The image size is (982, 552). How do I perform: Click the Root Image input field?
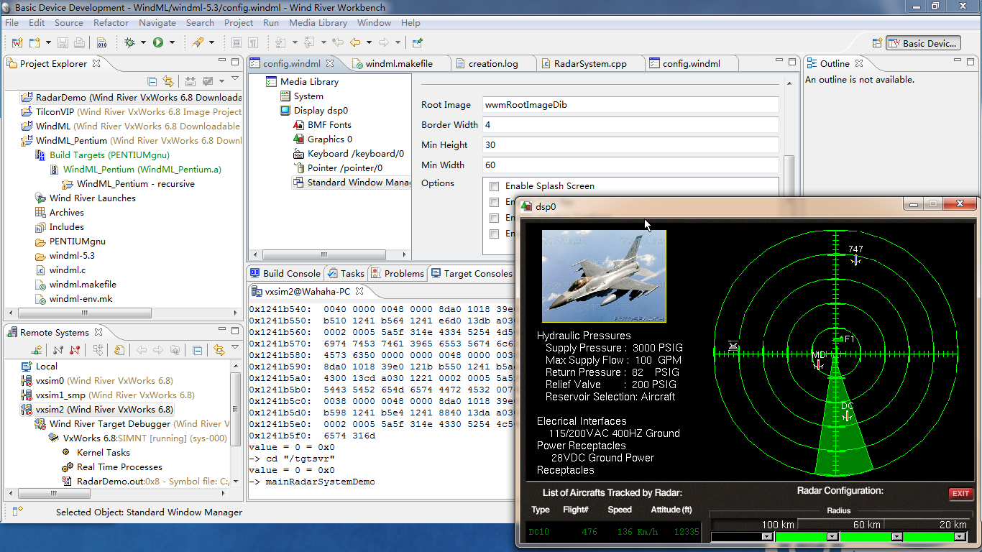[x=630, y=105]
